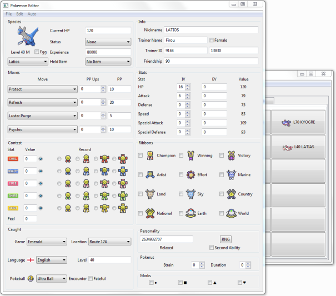Open the Held Item dropdown
The width and height of the screenshot is (336, 296).
(108, 62)
